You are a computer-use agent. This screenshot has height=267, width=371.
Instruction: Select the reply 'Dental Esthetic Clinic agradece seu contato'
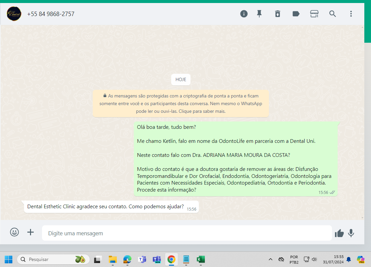[x=111, y=207]
